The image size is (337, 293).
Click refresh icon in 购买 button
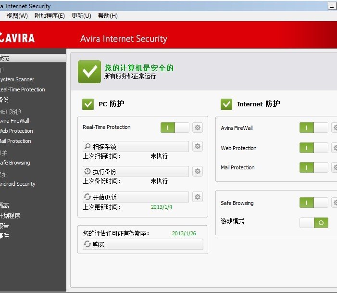click(87, 244)
